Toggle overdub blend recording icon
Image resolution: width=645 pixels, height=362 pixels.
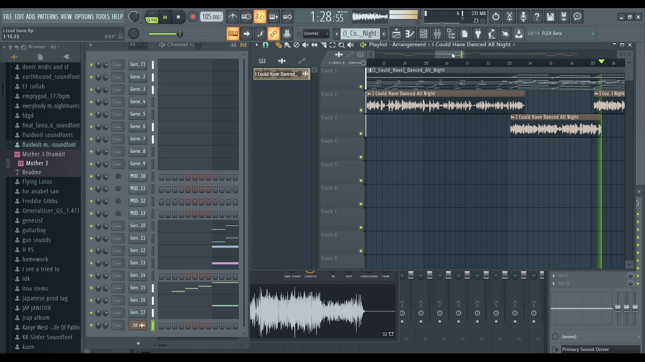pyautogui.click(x=273, y=17)
